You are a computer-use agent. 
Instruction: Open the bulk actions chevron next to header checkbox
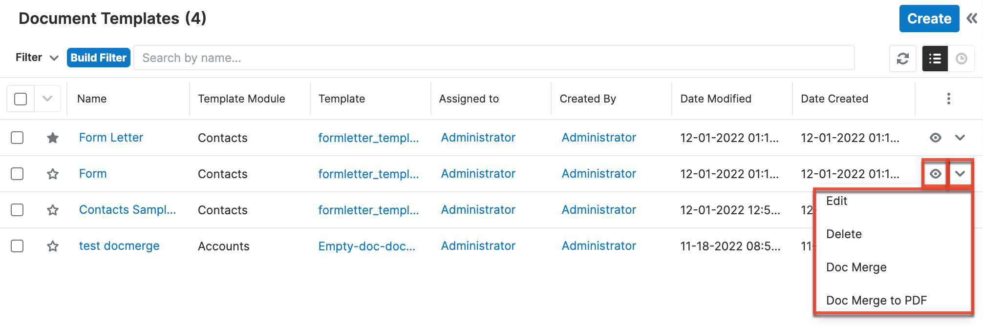coord(47,98)
